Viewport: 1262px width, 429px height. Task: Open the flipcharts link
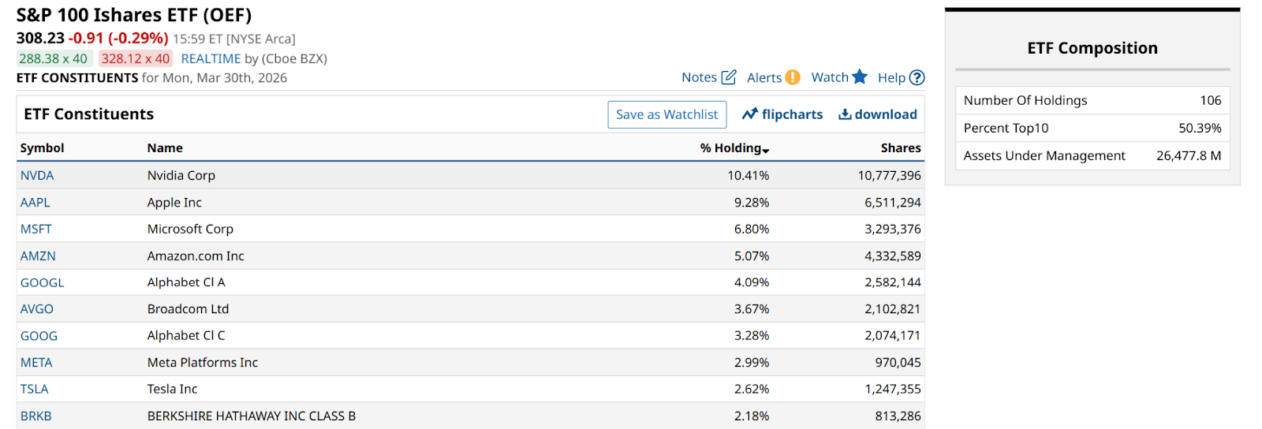click(792, 114)
